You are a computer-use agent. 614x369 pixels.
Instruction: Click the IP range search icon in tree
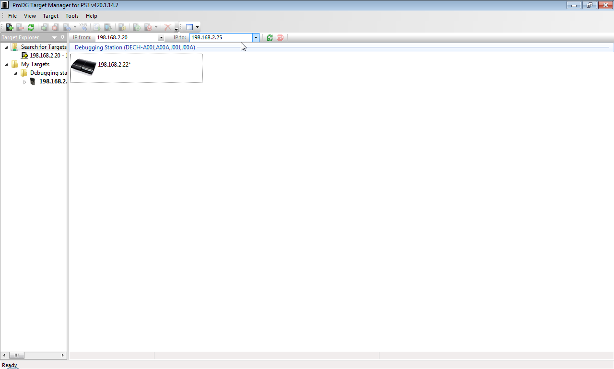25,56
